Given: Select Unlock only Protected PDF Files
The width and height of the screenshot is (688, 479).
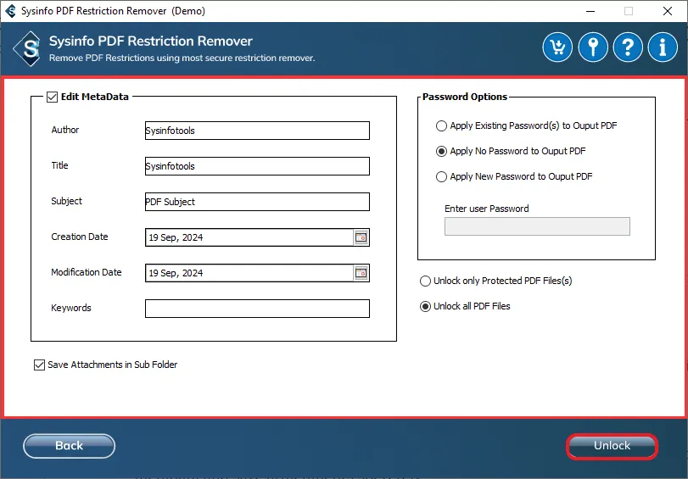Looking at the screenshot, I should pos(425,281).
